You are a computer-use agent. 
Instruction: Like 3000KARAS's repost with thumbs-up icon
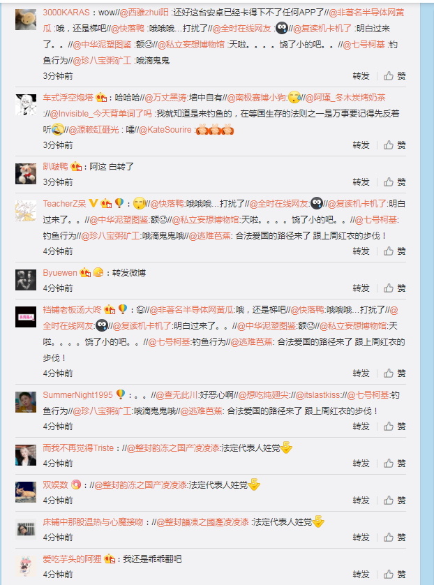pyautogui.click(x=395, y=76)
